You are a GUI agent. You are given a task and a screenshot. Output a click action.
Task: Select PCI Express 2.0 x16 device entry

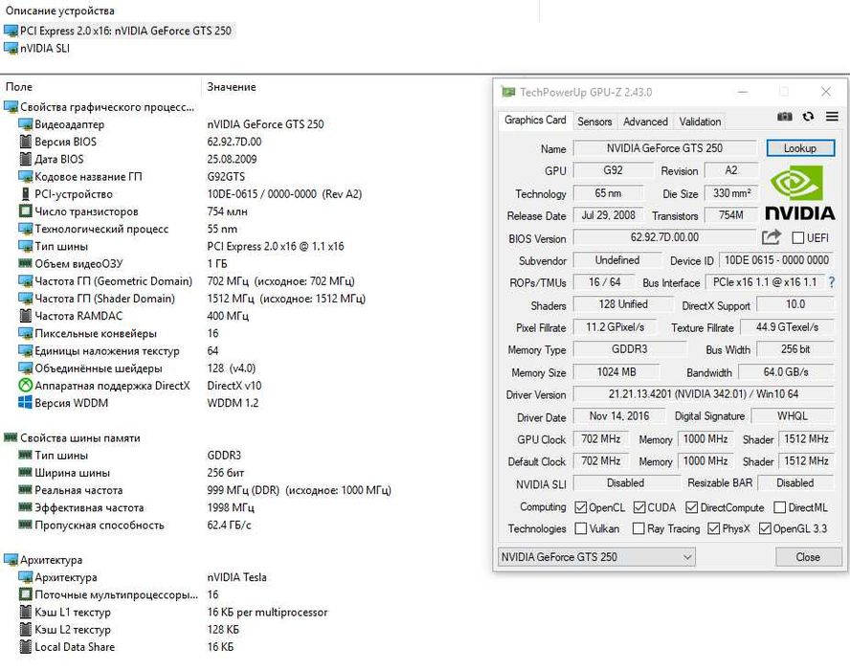click(125, 31)
